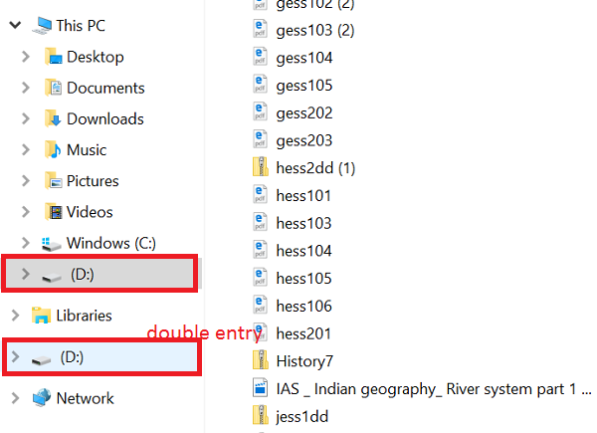The height and width of the screenshot is (433, 597).
Task: Select Music in the navigation tree
Action: (x=87, y=149)
